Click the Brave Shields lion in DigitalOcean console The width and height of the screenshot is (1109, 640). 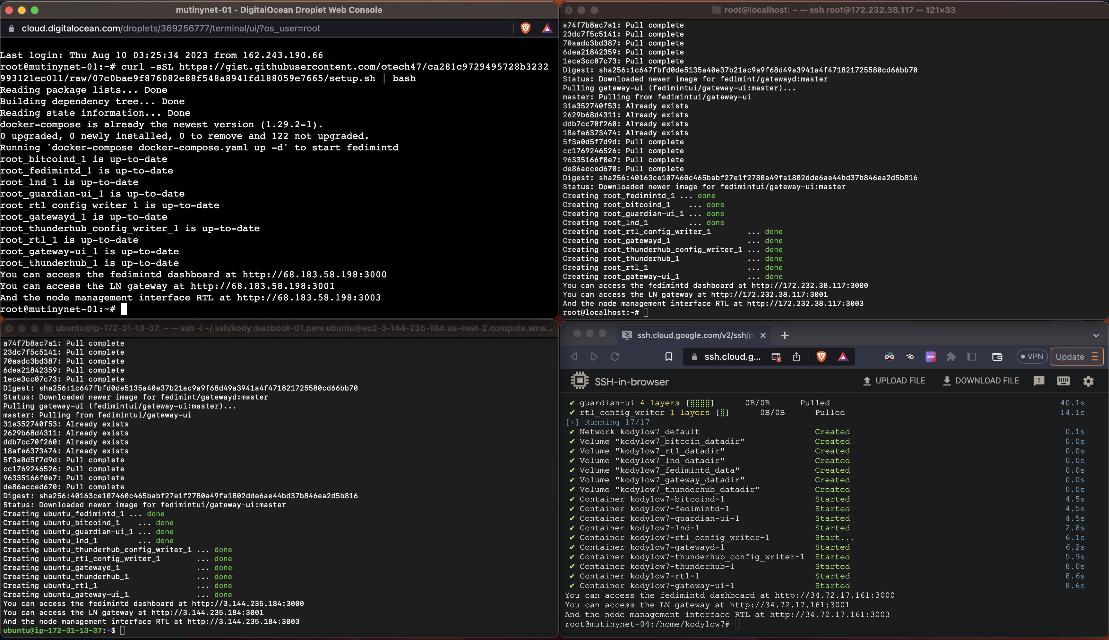[525, 29]
